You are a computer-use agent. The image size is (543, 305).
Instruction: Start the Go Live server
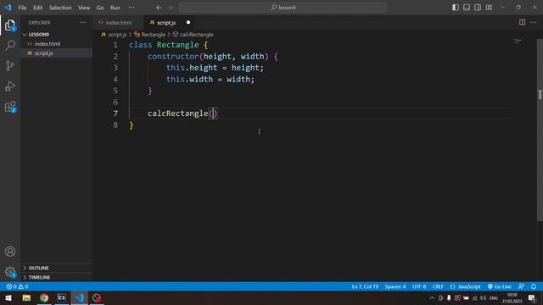tap(500, 286)
